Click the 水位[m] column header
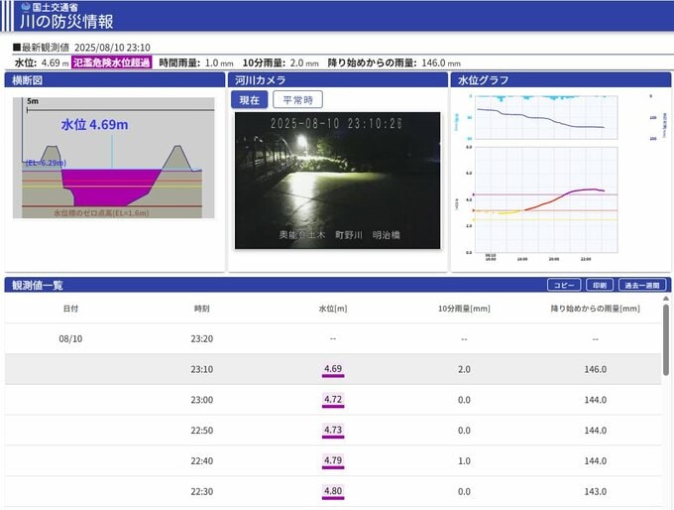 pos(333,309)
